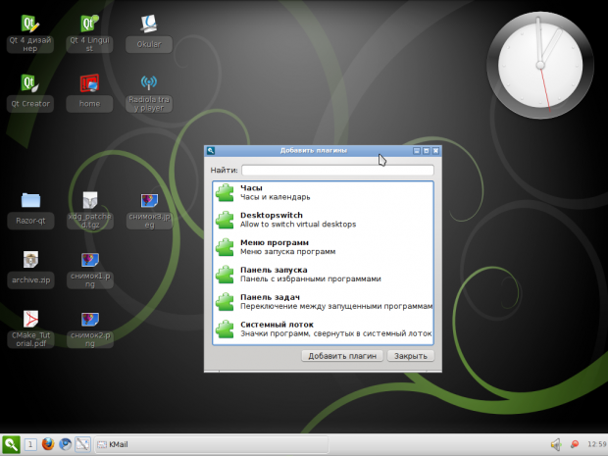Click the Закрыть button
The image size is (608, 456).
point(411,356)
